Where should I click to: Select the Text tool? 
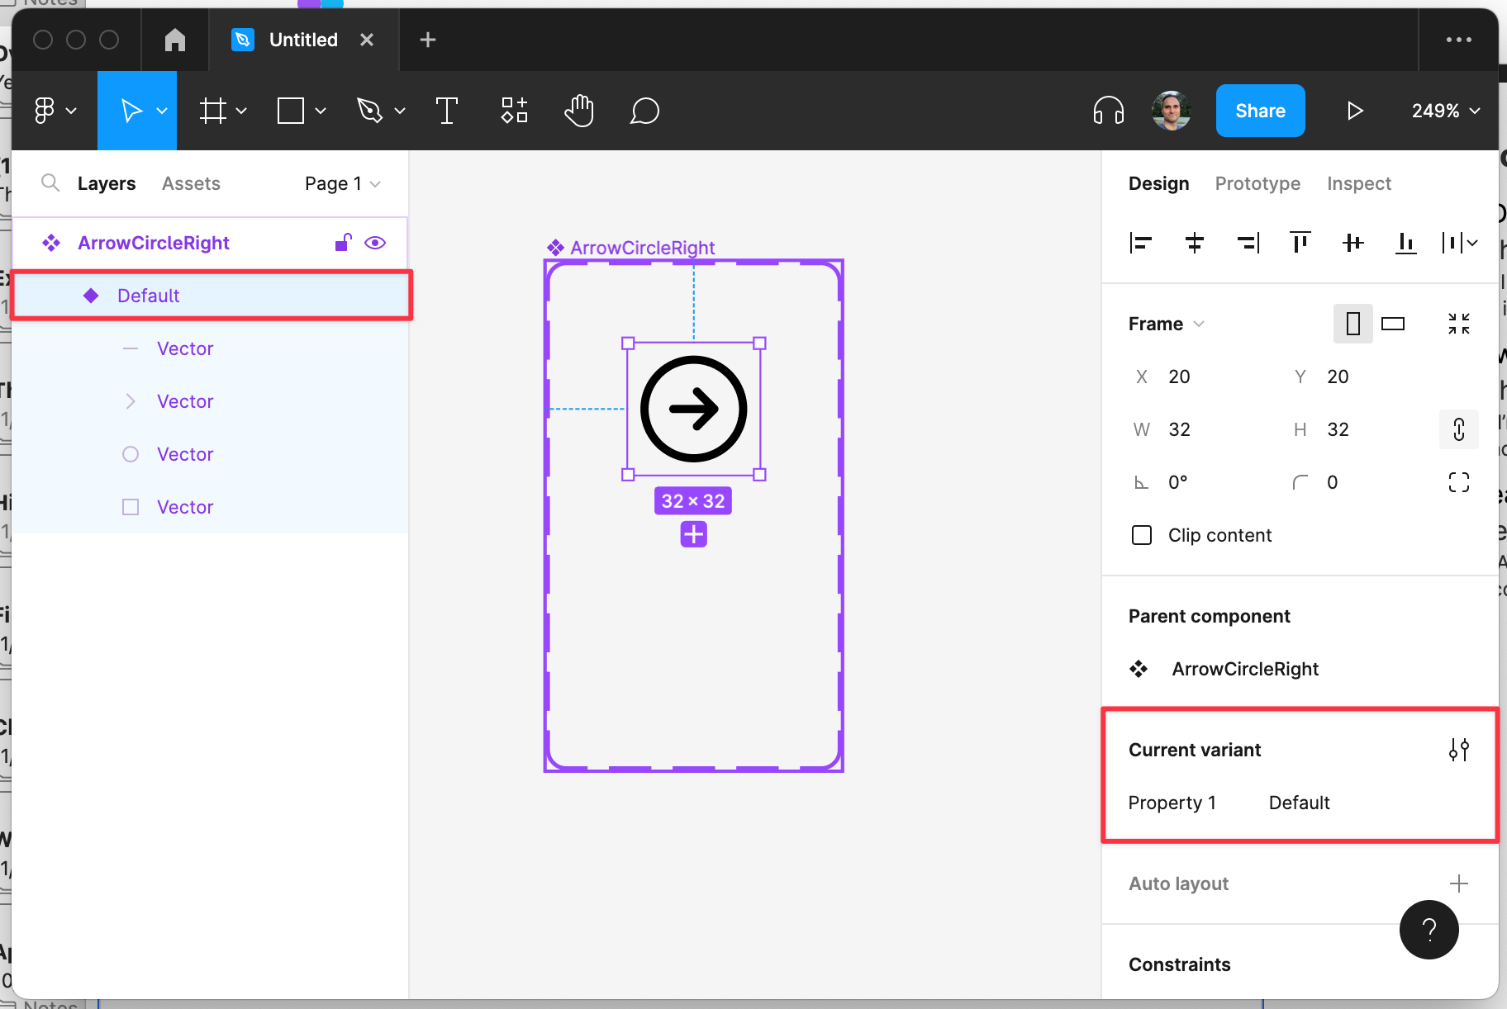coord(447,111)
